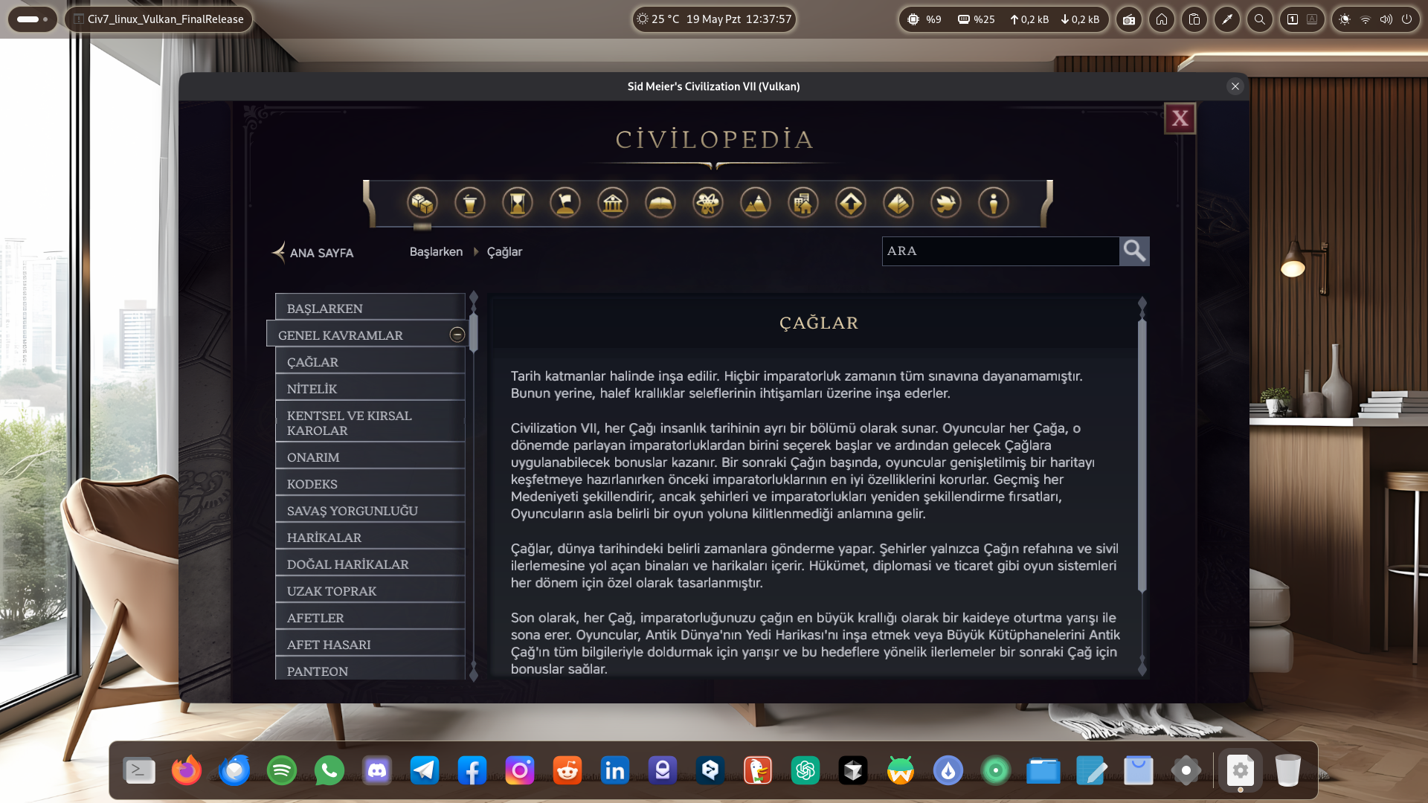The width and height of the screenshot is (1428, 803).
Task: Click the Çağlar breadcrumb link
Action: [x=504, y=252]
